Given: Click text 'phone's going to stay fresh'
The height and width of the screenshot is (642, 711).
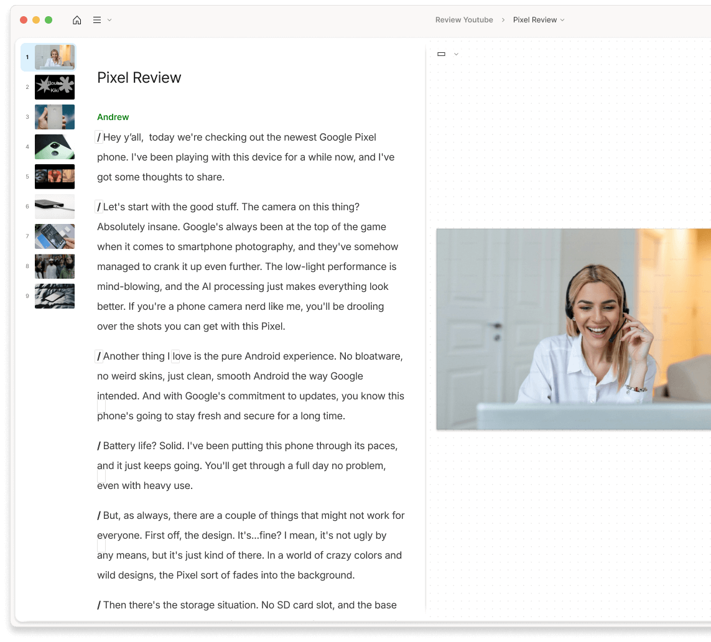Looking at the screenshot, I should click(x=159, y=416).
